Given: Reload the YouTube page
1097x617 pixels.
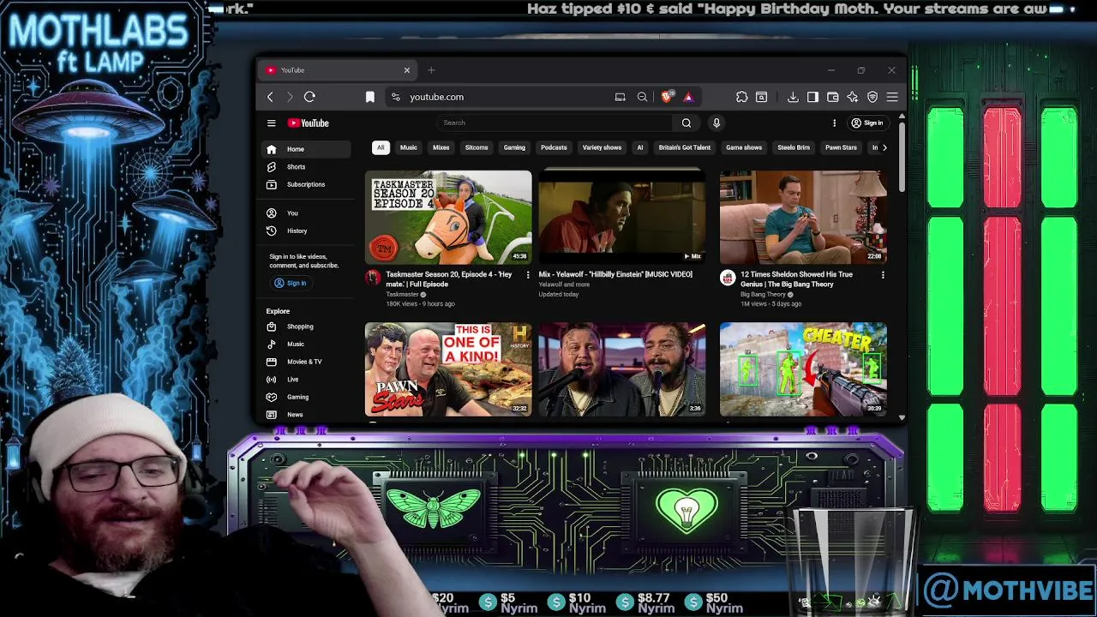Looking at the screenshot, I should pyautogui.click(x=309, y=97).
